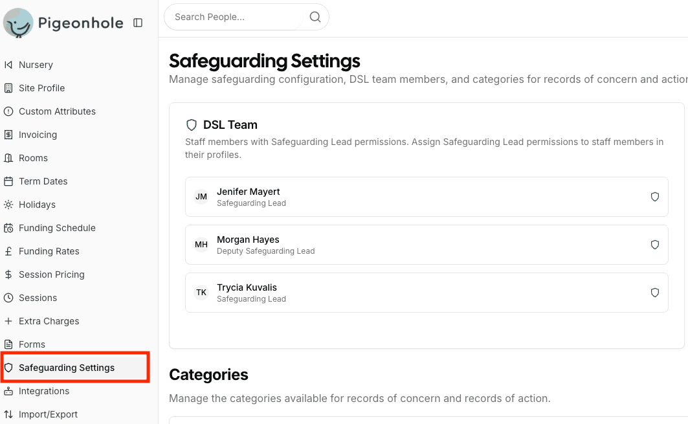Screen dimensions: 688x424
Task: Open the Rooms section
Action: point(33,158)
